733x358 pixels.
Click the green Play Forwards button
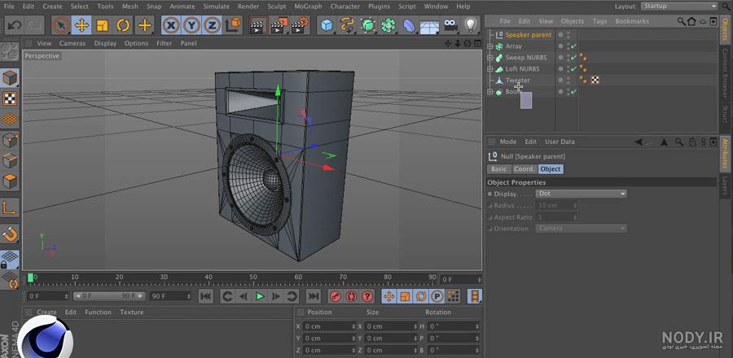[x=260, y=296]
